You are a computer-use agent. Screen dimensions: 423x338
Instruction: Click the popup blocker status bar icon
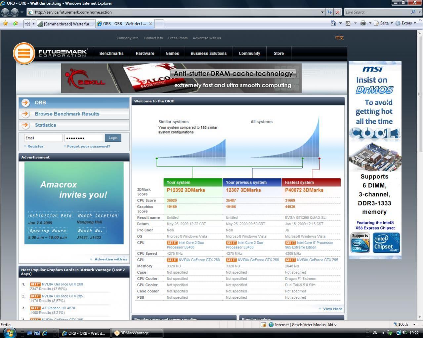coord(264,324)
